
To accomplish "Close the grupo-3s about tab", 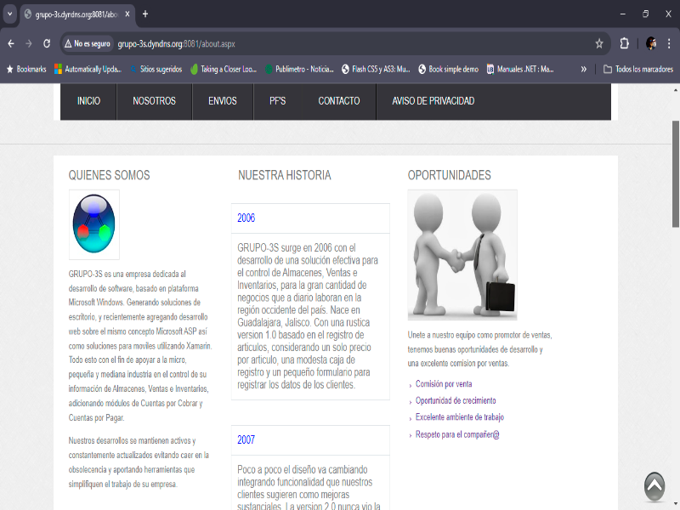I will pyautogui.click(x=127, y=14).
